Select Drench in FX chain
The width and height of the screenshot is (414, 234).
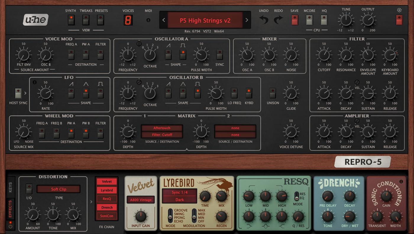107,207
